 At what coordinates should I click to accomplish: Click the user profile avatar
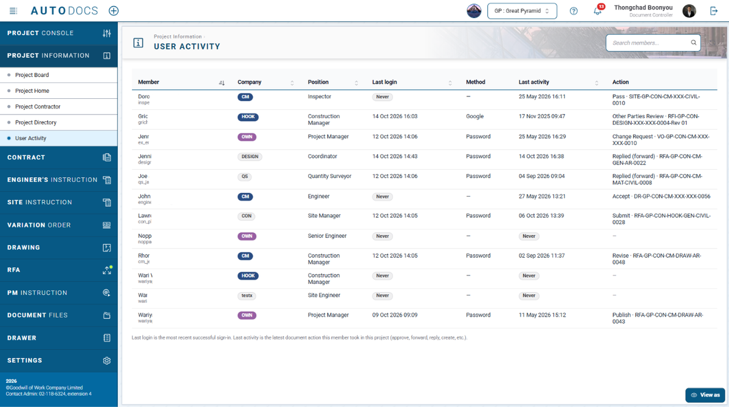click(x=689, y=11)
